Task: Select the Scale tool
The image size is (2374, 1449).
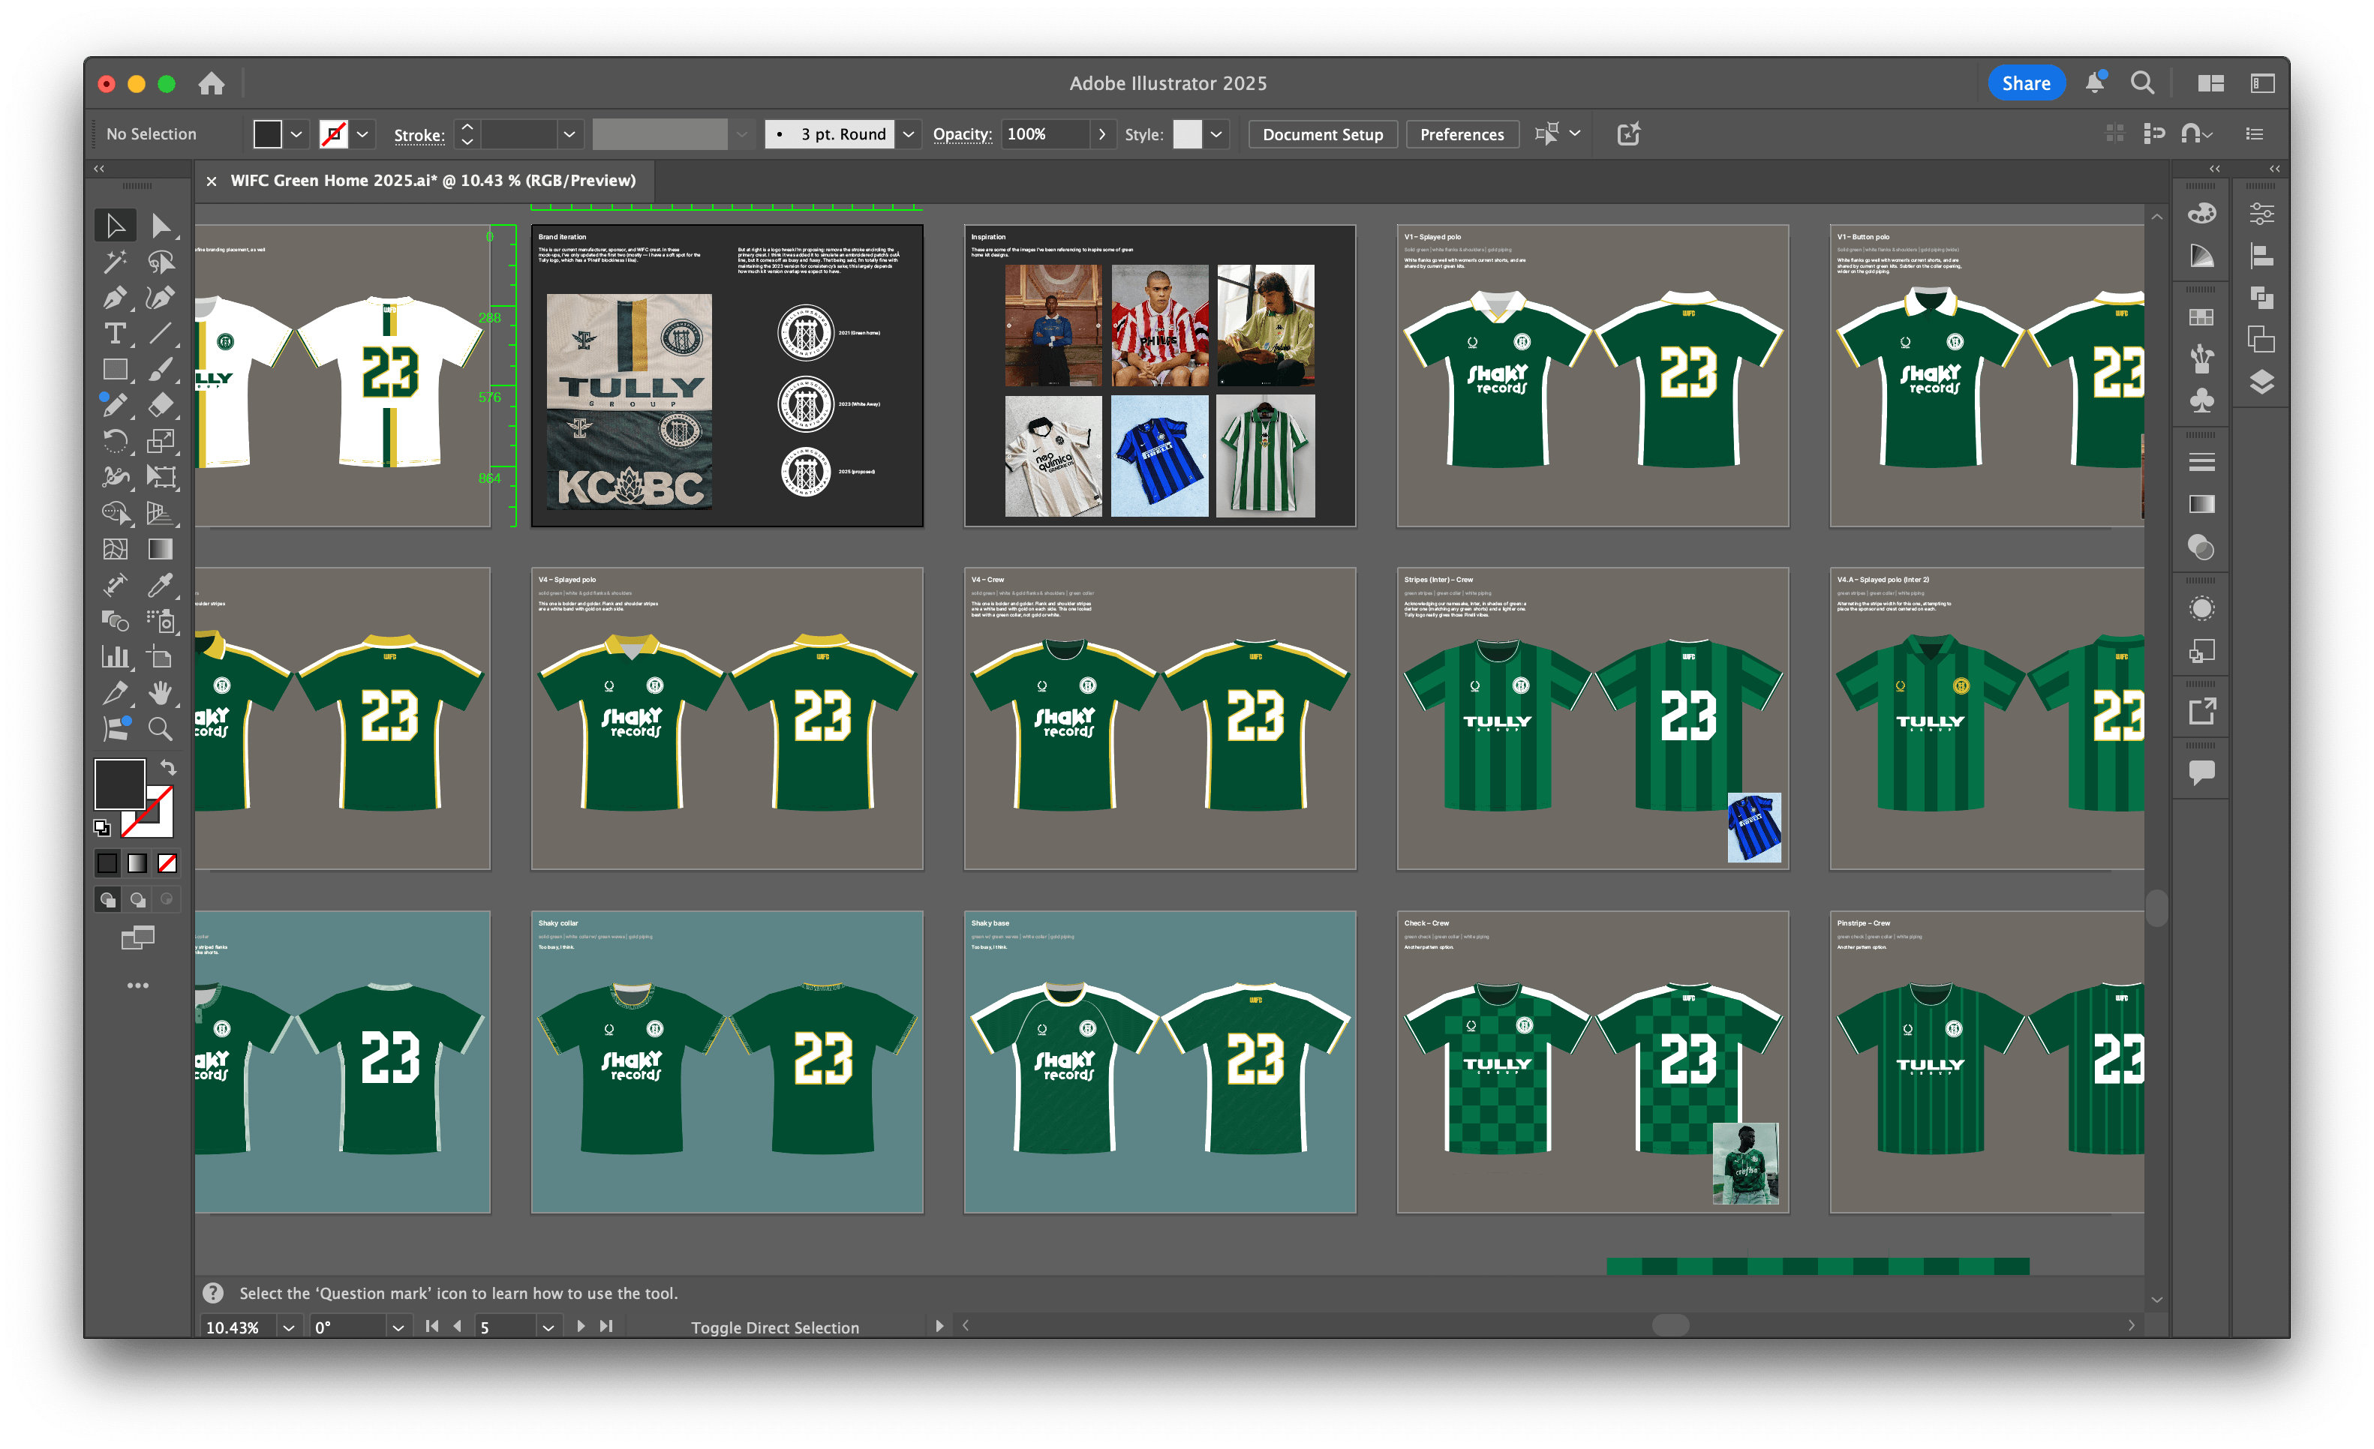Action: click(161, 442)
